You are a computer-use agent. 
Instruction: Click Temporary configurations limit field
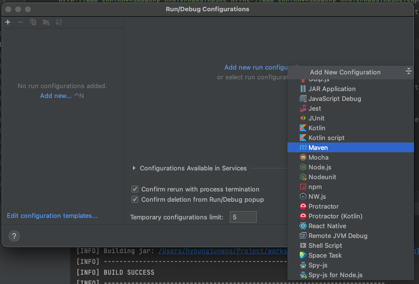tap(243, 217)
